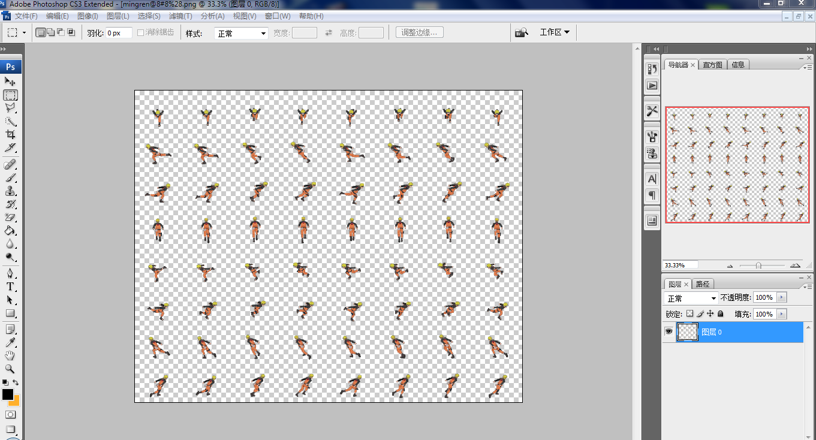
Task: Select the Clone Stamp tool
Action: point(10,191)
